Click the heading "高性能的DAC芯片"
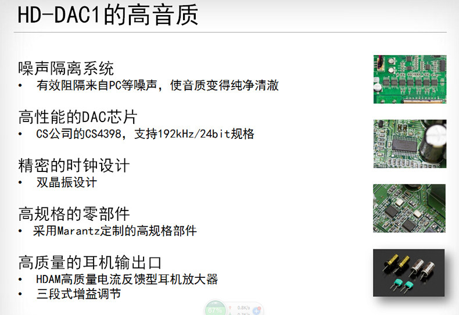459x315 pixels. [x=78, y=117]
